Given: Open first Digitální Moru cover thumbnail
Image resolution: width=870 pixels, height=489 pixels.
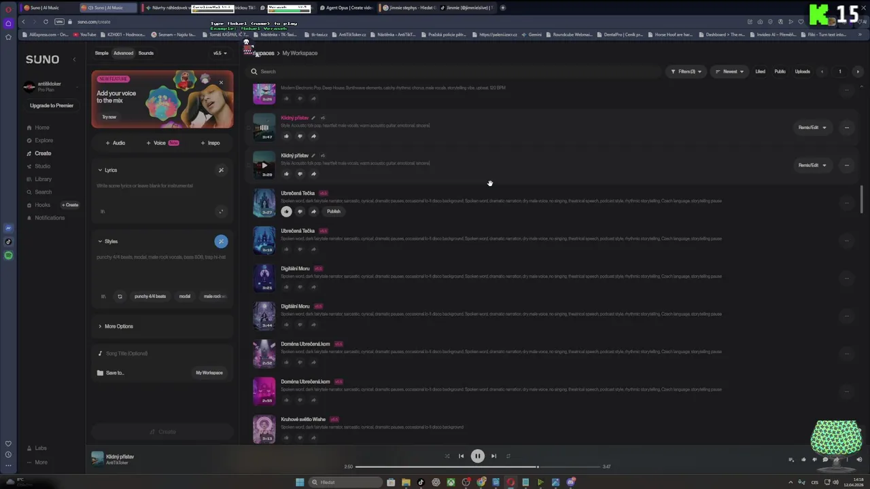Looking at the screenshot, I should (x=264, y=278).
